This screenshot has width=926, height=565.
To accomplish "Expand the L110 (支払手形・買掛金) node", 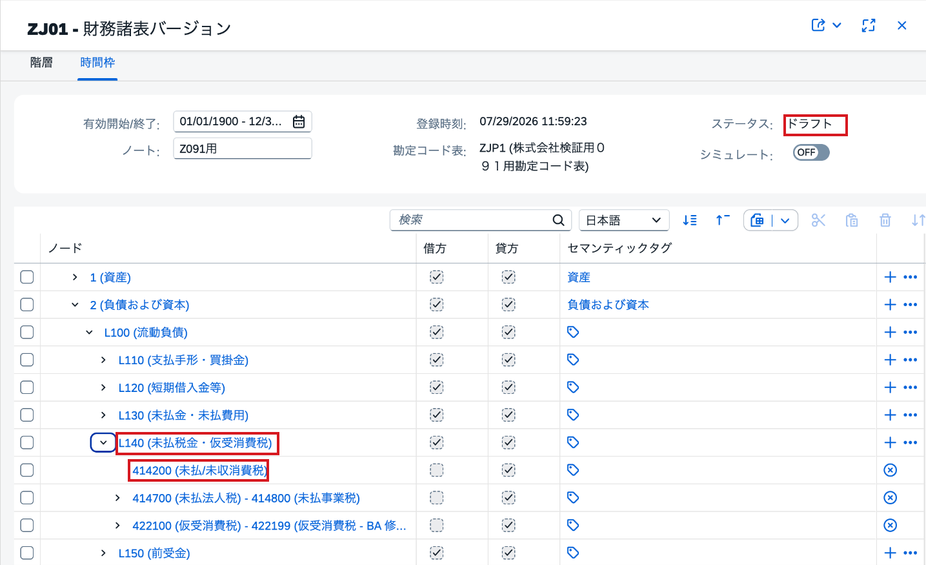I will pos(103,360).
